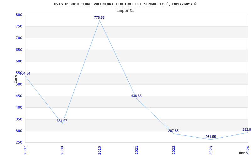Select the 775.55 data label

(x=99, y=17)
